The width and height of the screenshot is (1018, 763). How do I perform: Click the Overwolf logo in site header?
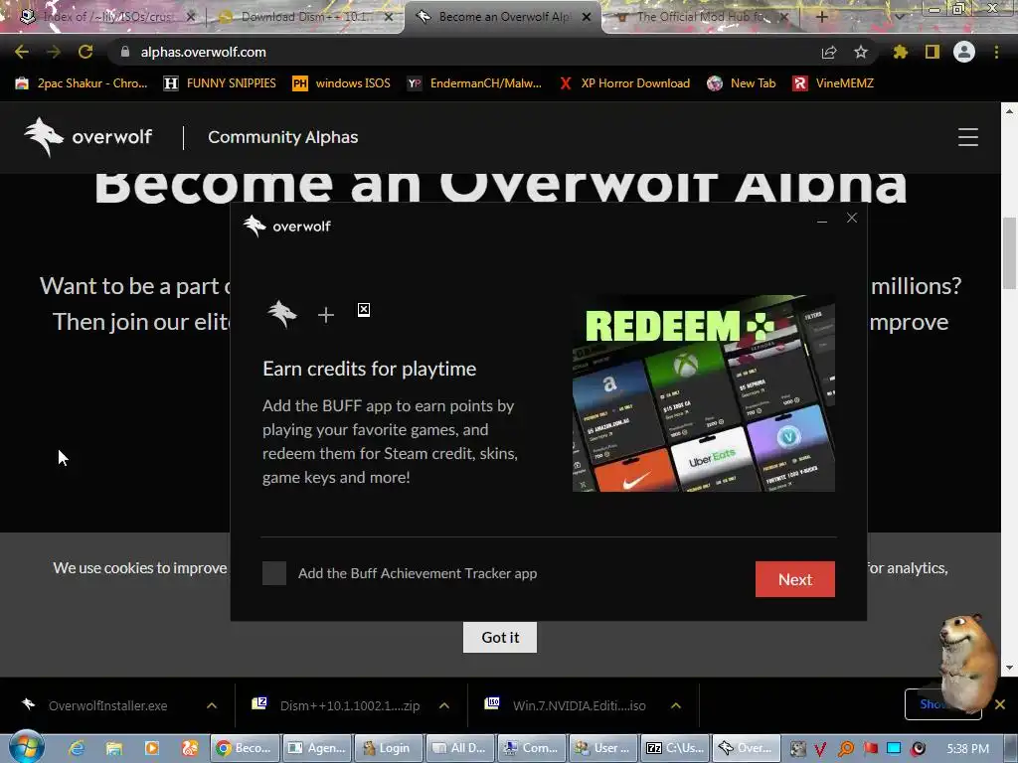87,137
